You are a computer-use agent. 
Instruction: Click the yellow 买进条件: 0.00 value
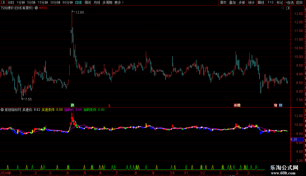(x=52, y=110)
